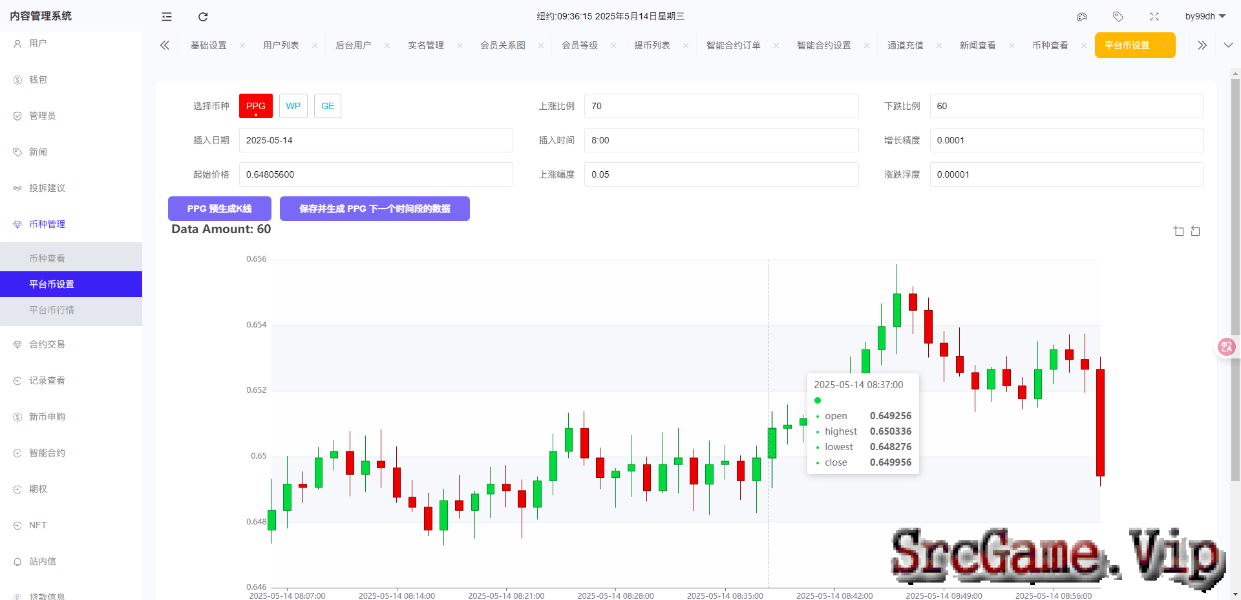Open the 提币列表 tab
This screenshot has width=1241, height=600.
[652, 45]
